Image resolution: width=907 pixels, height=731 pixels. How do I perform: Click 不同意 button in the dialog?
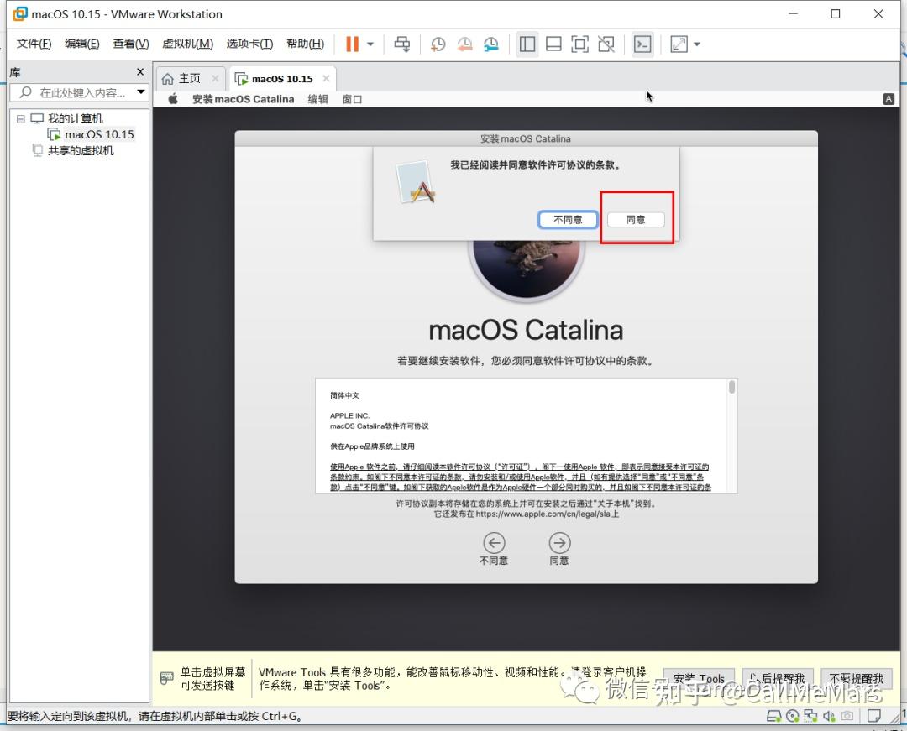pyautogui.click(x=568, y=220)
